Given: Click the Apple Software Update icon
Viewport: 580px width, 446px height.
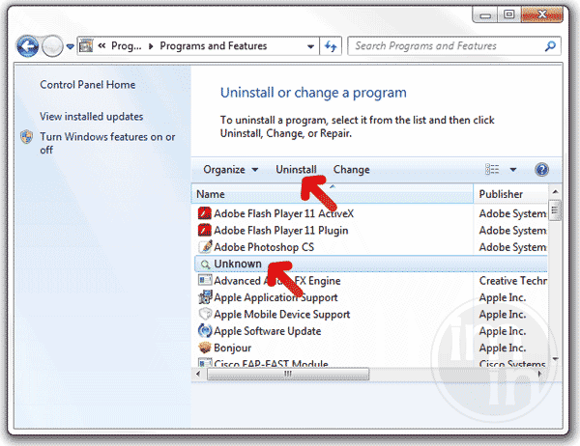Looking at the screenshot, I should pyautogui.click(x=205, y=331).
